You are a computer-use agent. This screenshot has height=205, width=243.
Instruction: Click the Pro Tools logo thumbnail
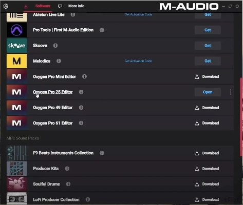[16, 30]
